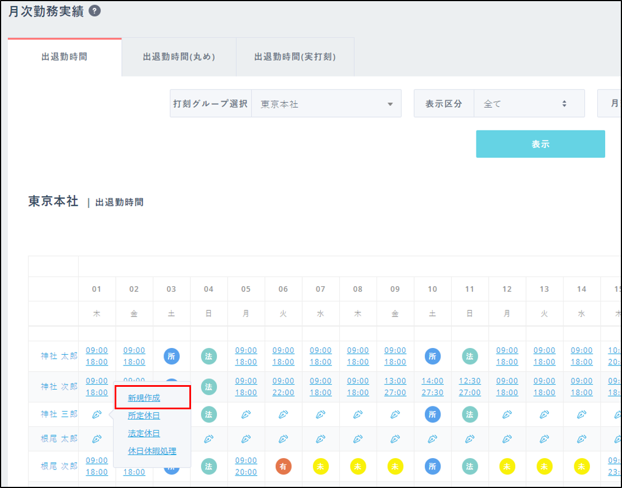This screenshot has height=488, width=622.
Task: Click 法 badge for 神社 太郎 on day 11
Action: click(x=469, y=356)
